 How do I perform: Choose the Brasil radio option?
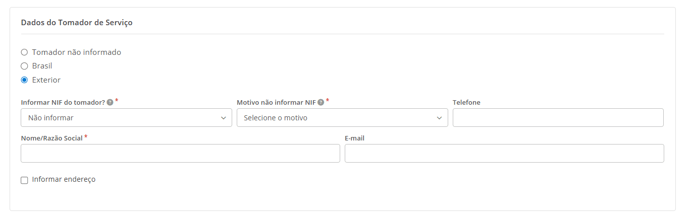[24, 66]
